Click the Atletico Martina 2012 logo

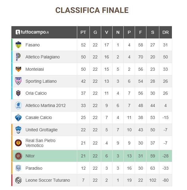[x=18, y=105]
